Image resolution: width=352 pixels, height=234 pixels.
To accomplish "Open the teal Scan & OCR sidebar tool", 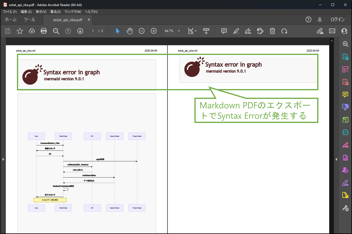I will (345, 132).
